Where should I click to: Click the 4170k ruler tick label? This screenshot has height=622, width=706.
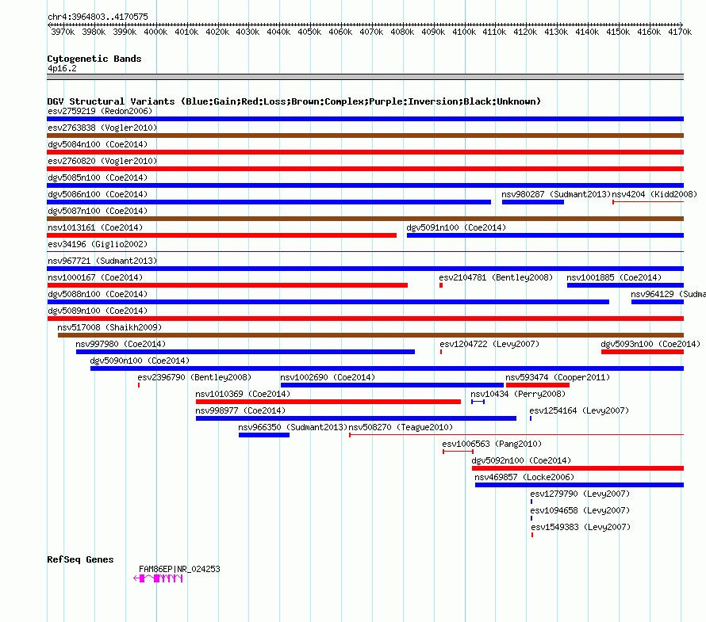[680, 32]
